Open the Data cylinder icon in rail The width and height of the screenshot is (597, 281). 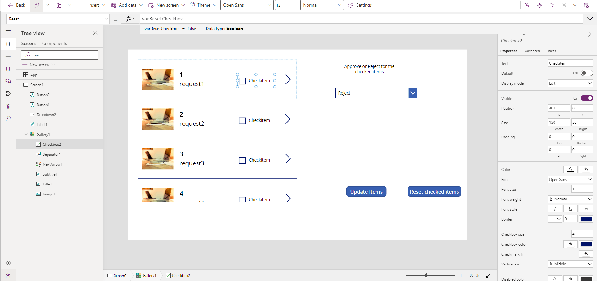click(x=8, y=69)
